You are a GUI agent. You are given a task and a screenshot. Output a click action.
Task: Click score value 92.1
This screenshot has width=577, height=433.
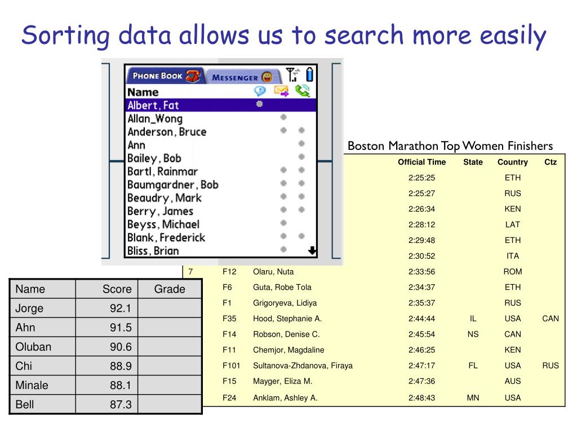(121, 308)
